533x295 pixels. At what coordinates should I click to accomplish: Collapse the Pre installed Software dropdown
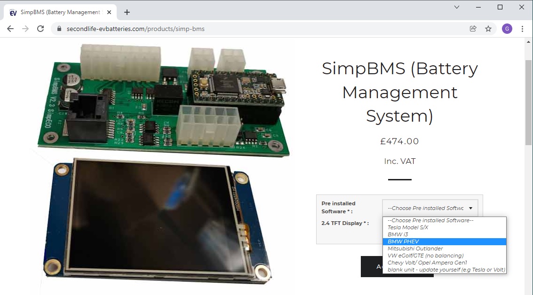pyautogui.click(x=430, y=208)
